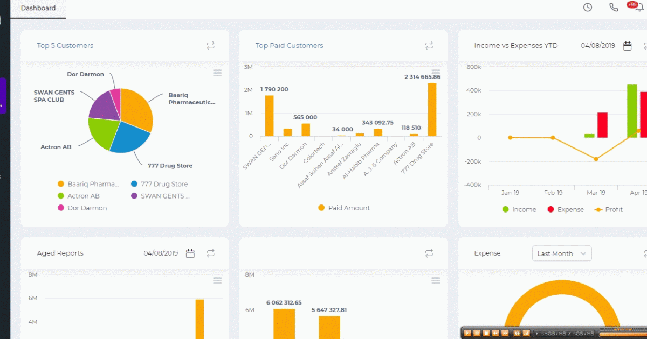Click Top 5 Customers title link

[x=65, y=46]
